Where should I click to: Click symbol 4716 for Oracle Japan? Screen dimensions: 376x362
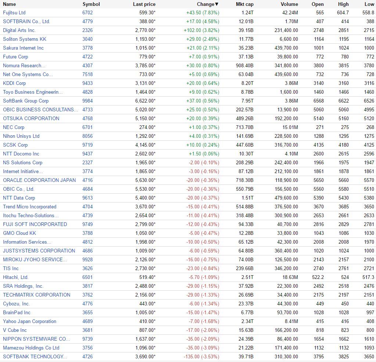[x=87, y=180]
